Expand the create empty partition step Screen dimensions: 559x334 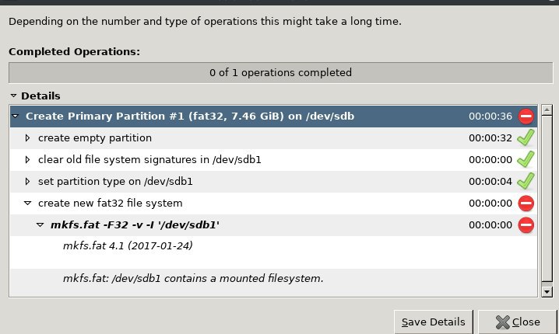pos(28,138)
